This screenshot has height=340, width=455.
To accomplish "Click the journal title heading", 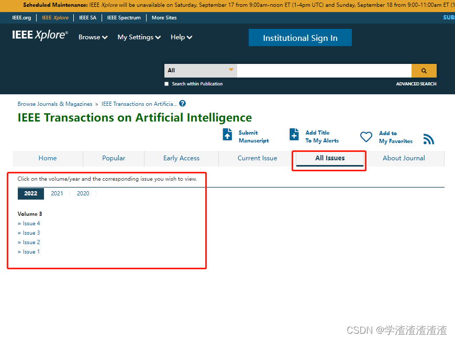I will click(x=135, y=118).
